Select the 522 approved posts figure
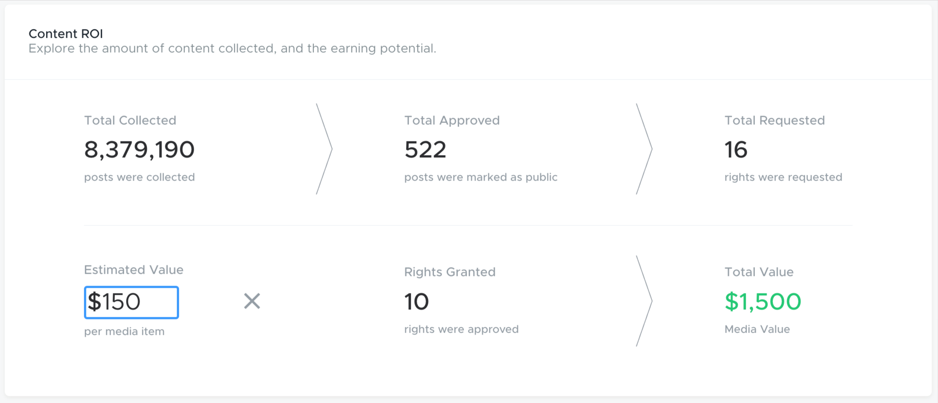Viewport: 938px width, 403px height. coord(425,150)
